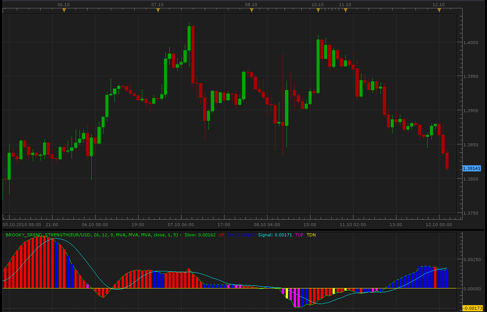The width and height of the screenshot is (487, 312).
Task: Select the current price label 1.38141
Action: (x=472, y=168)
